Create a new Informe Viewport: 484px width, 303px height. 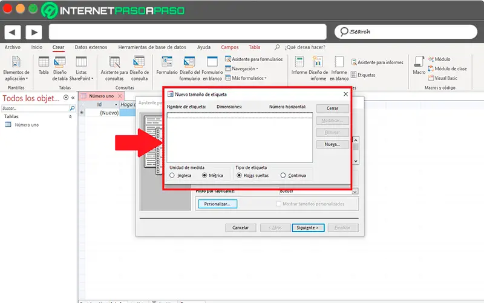point(299,65)
